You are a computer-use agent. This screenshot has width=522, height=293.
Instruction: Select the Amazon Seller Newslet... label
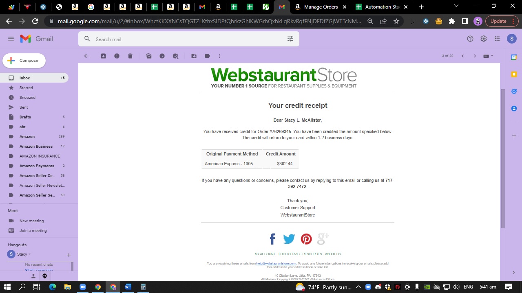click(34, 185)
